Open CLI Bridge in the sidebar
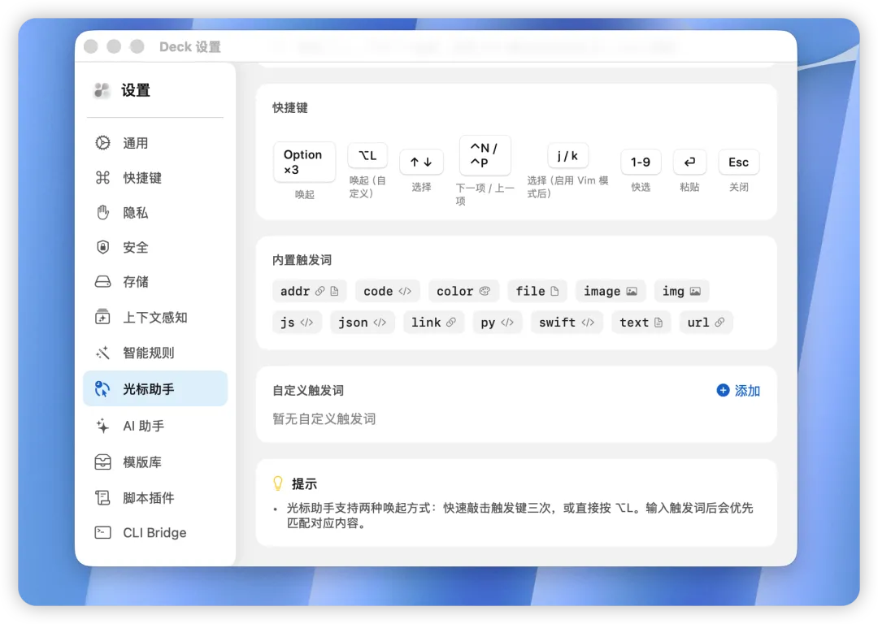This screenshot has width=878, height=624. pos(155,532)
